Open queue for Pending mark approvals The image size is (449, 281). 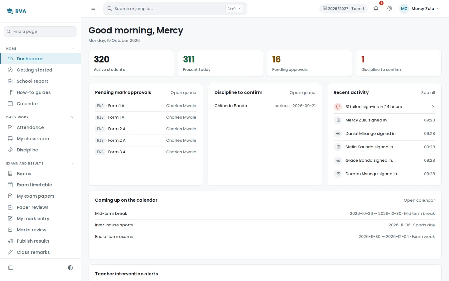(x=183, y=93)
